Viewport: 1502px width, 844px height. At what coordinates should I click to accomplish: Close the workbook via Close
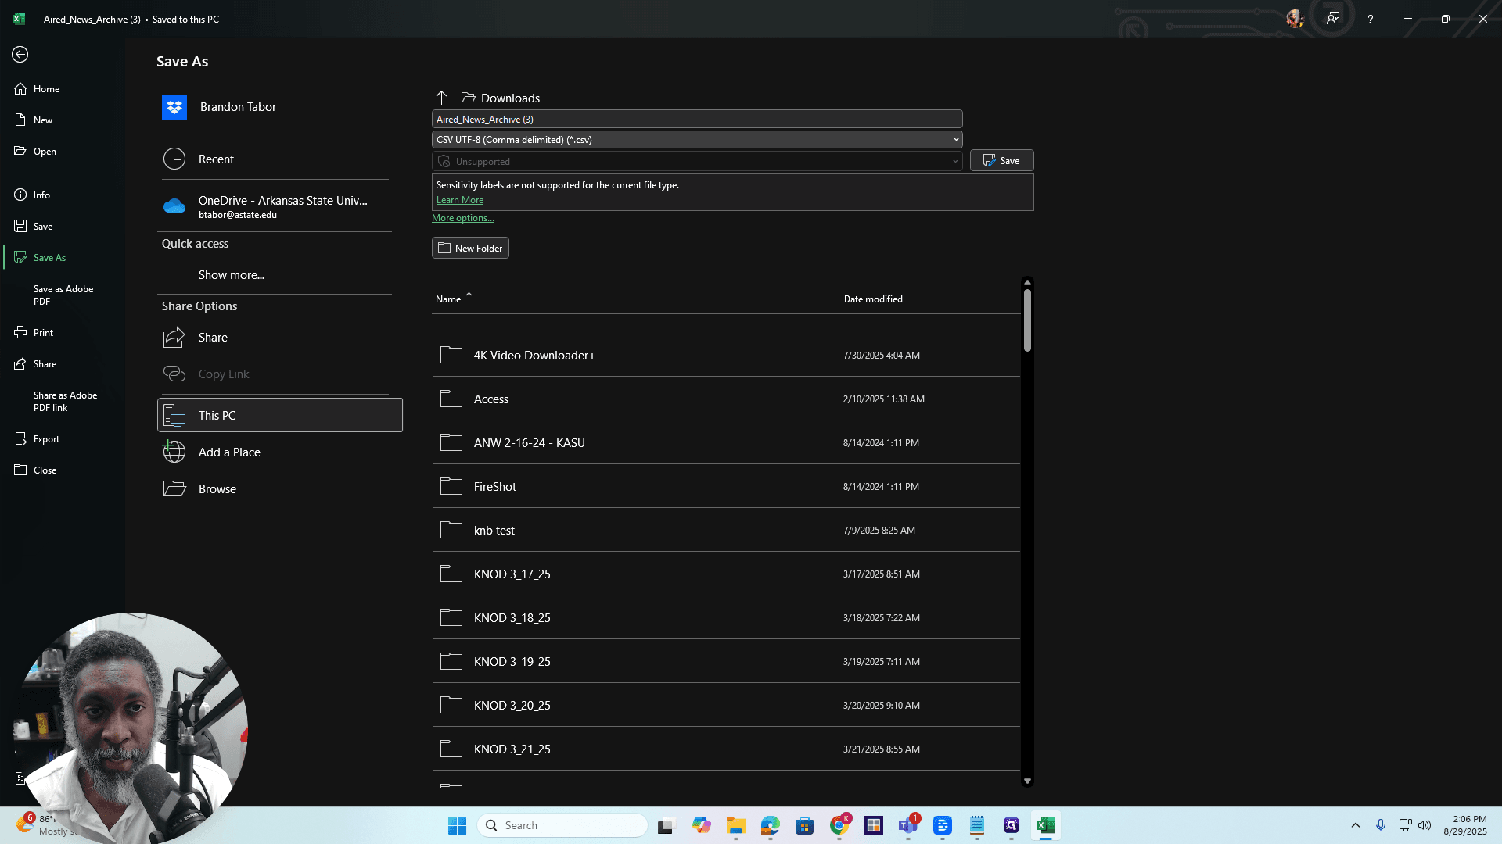[63, 470]
